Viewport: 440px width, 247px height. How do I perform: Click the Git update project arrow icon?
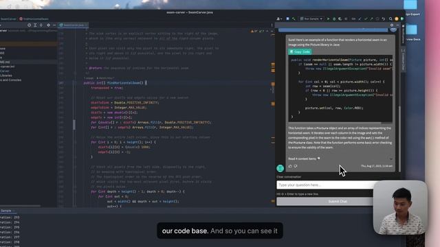360,19
